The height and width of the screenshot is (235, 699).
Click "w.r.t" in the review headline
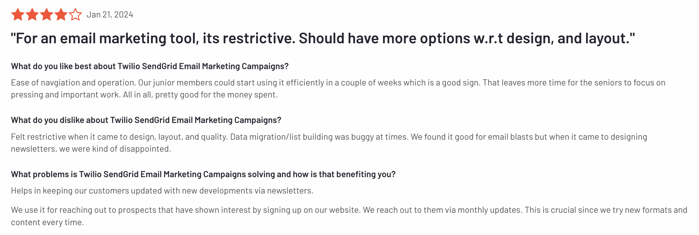pos(488,39)
